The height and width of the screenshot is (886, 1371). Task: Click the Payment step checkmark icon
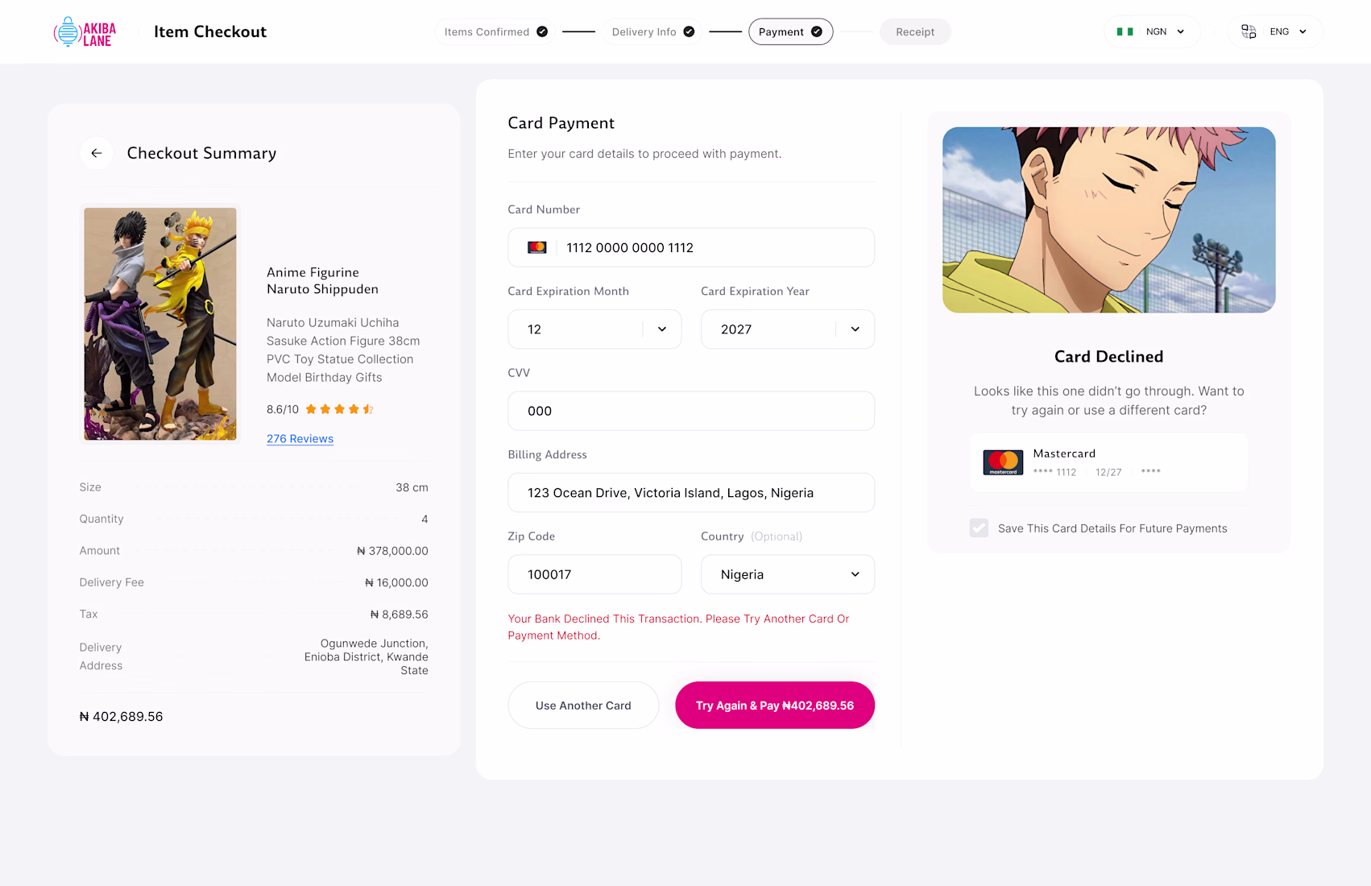[x=817, y=31]
